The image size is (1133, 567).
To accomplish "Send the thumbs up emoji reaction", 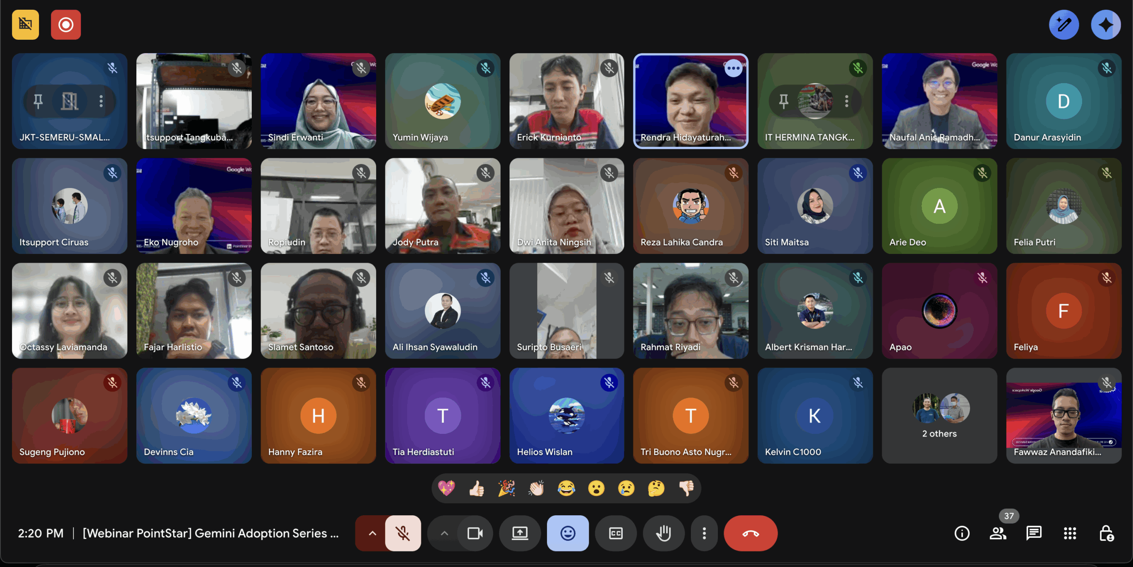I will click(477, 488).
